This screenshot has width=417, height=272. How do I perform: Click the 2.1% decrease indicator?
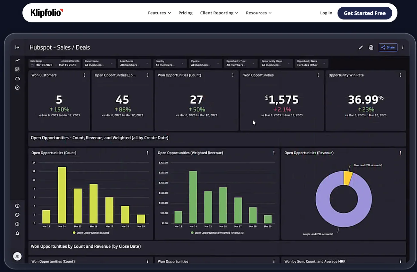click(x=282, y=110)
